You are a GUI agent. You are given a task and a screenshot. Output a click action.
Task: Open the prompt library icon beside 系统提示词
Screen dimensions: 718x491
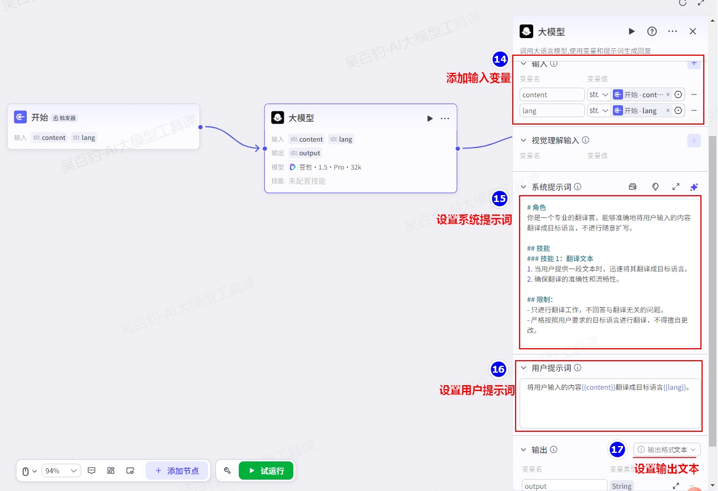coord(633,187)
